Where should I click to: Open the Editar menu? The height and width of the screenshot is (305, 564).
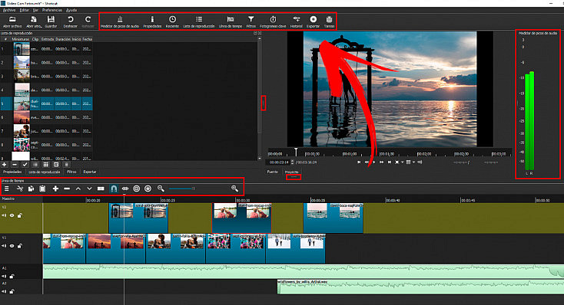click(x=25, y=10)
